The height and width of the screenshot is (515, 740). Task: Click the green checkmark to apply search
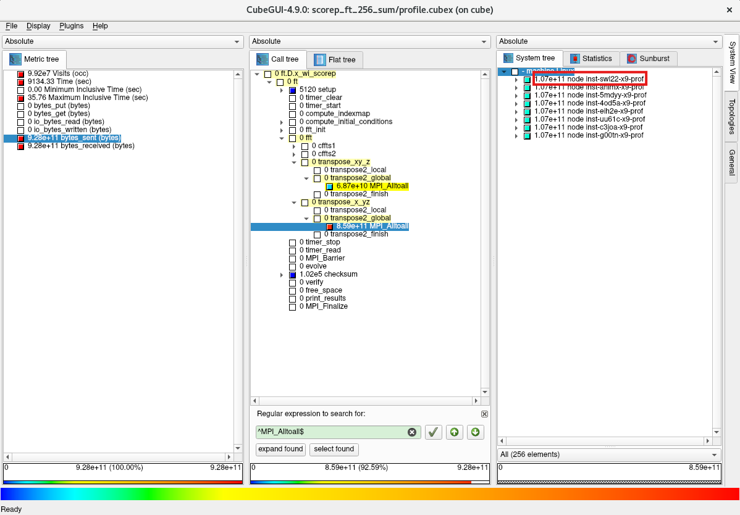[x=434, y=432]
